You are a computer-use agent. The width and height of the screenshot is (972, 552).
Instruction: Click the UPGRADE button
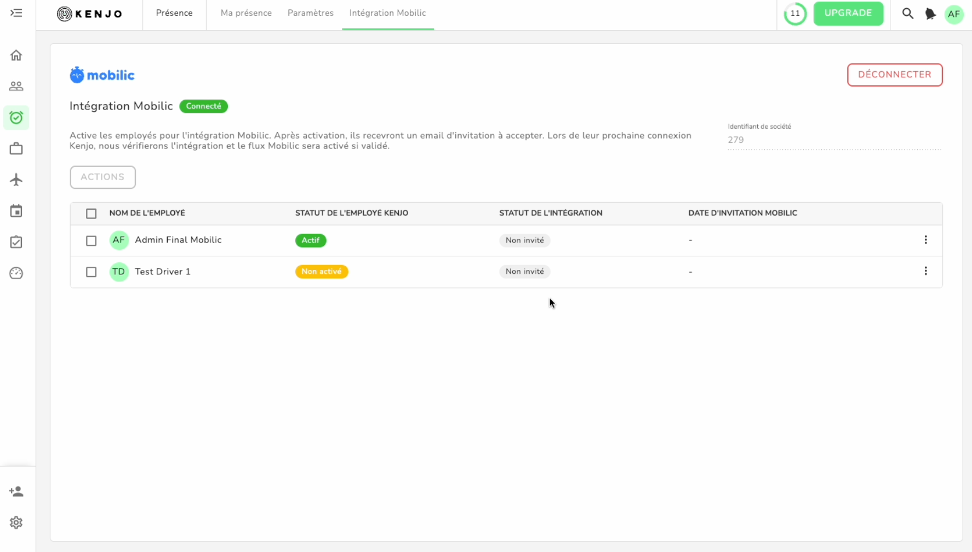[848, 13]
